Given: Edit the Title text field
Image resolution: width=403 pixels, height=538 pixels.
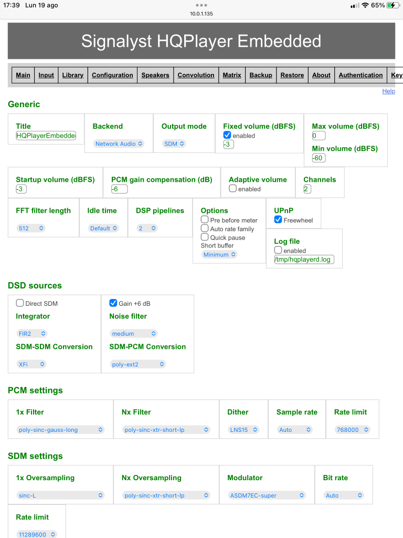Looking at the screenshot, I should pos(46,136).
